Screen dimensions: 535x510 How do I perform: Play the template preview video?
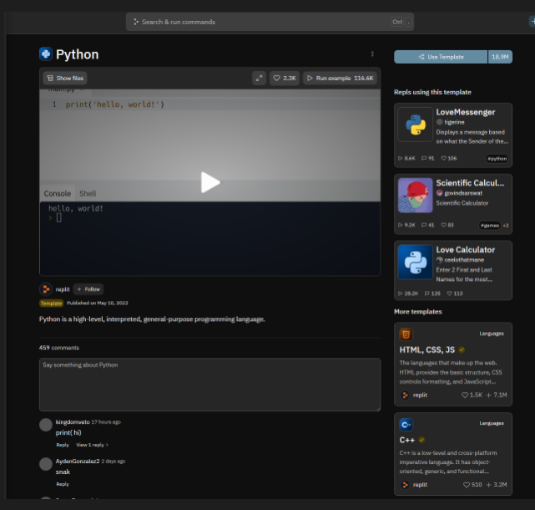point(209,182)
